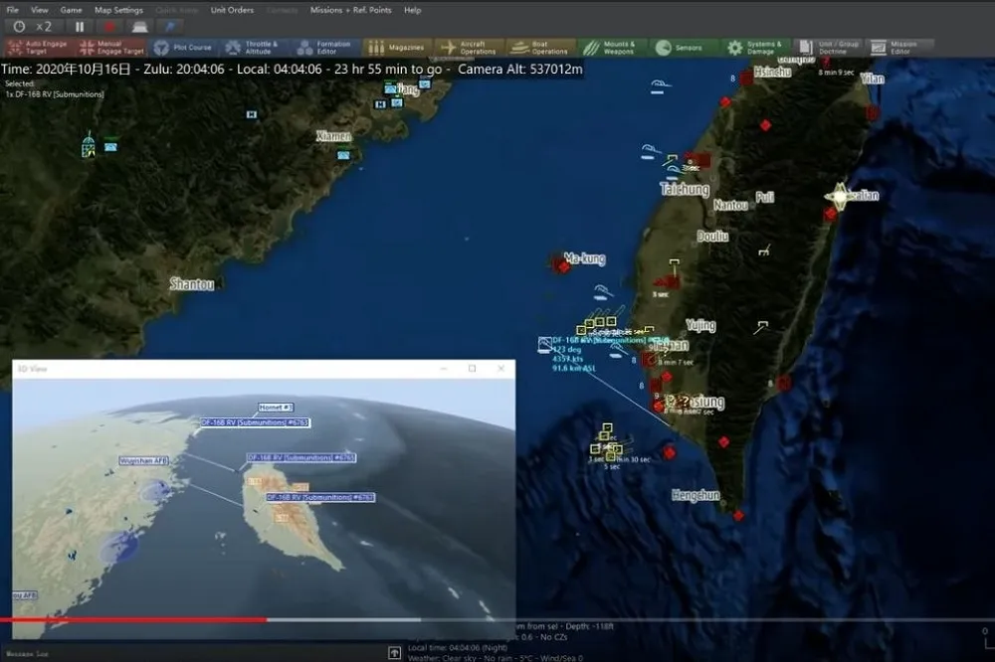Open Mounts & Weapons
This screenshot has height=662, width=995.
click(x=613, y=48)
